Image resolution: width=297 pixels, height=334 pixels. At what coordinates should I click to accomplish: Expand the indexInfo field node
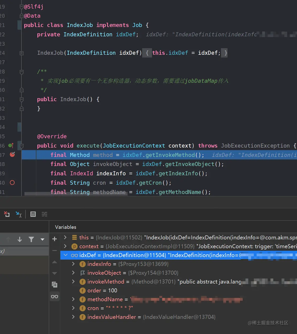click(73, 264)
